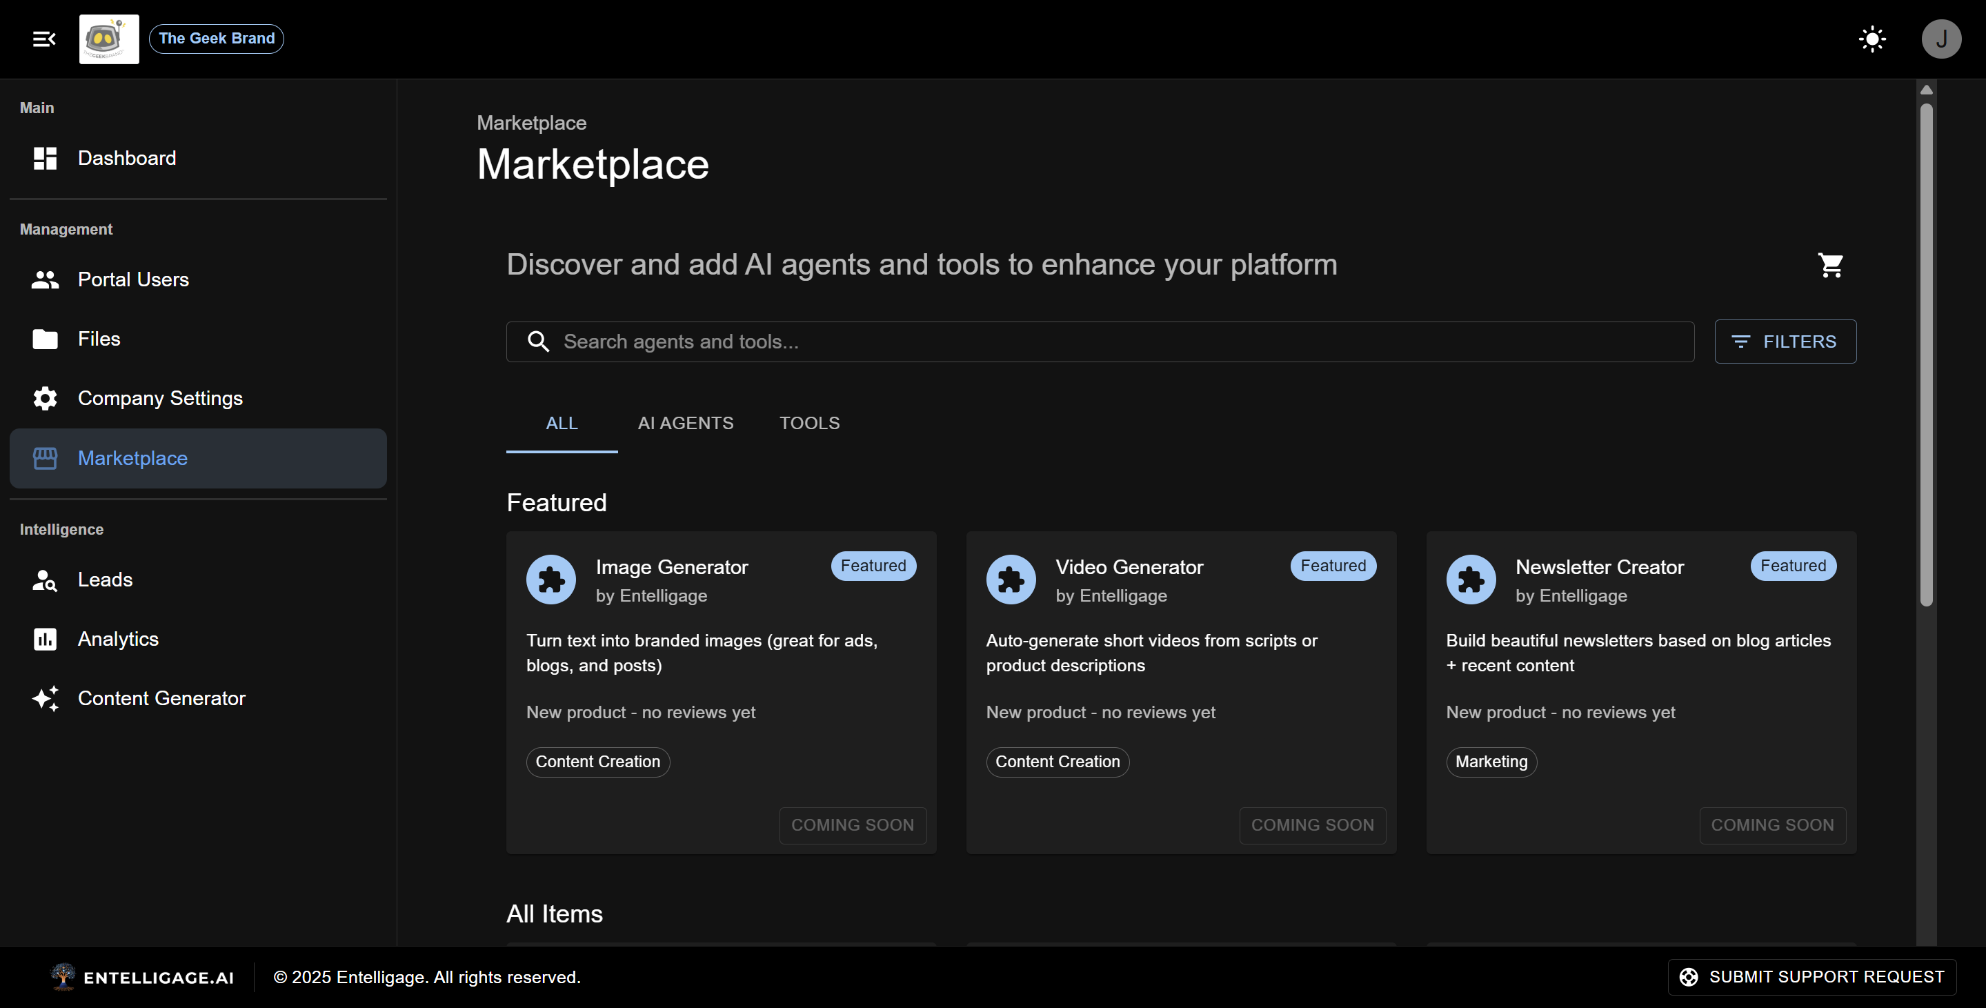Click Image Generator Content Creation tag
The height and width of the screenshot is (1008, 1986).
point(597,762)
